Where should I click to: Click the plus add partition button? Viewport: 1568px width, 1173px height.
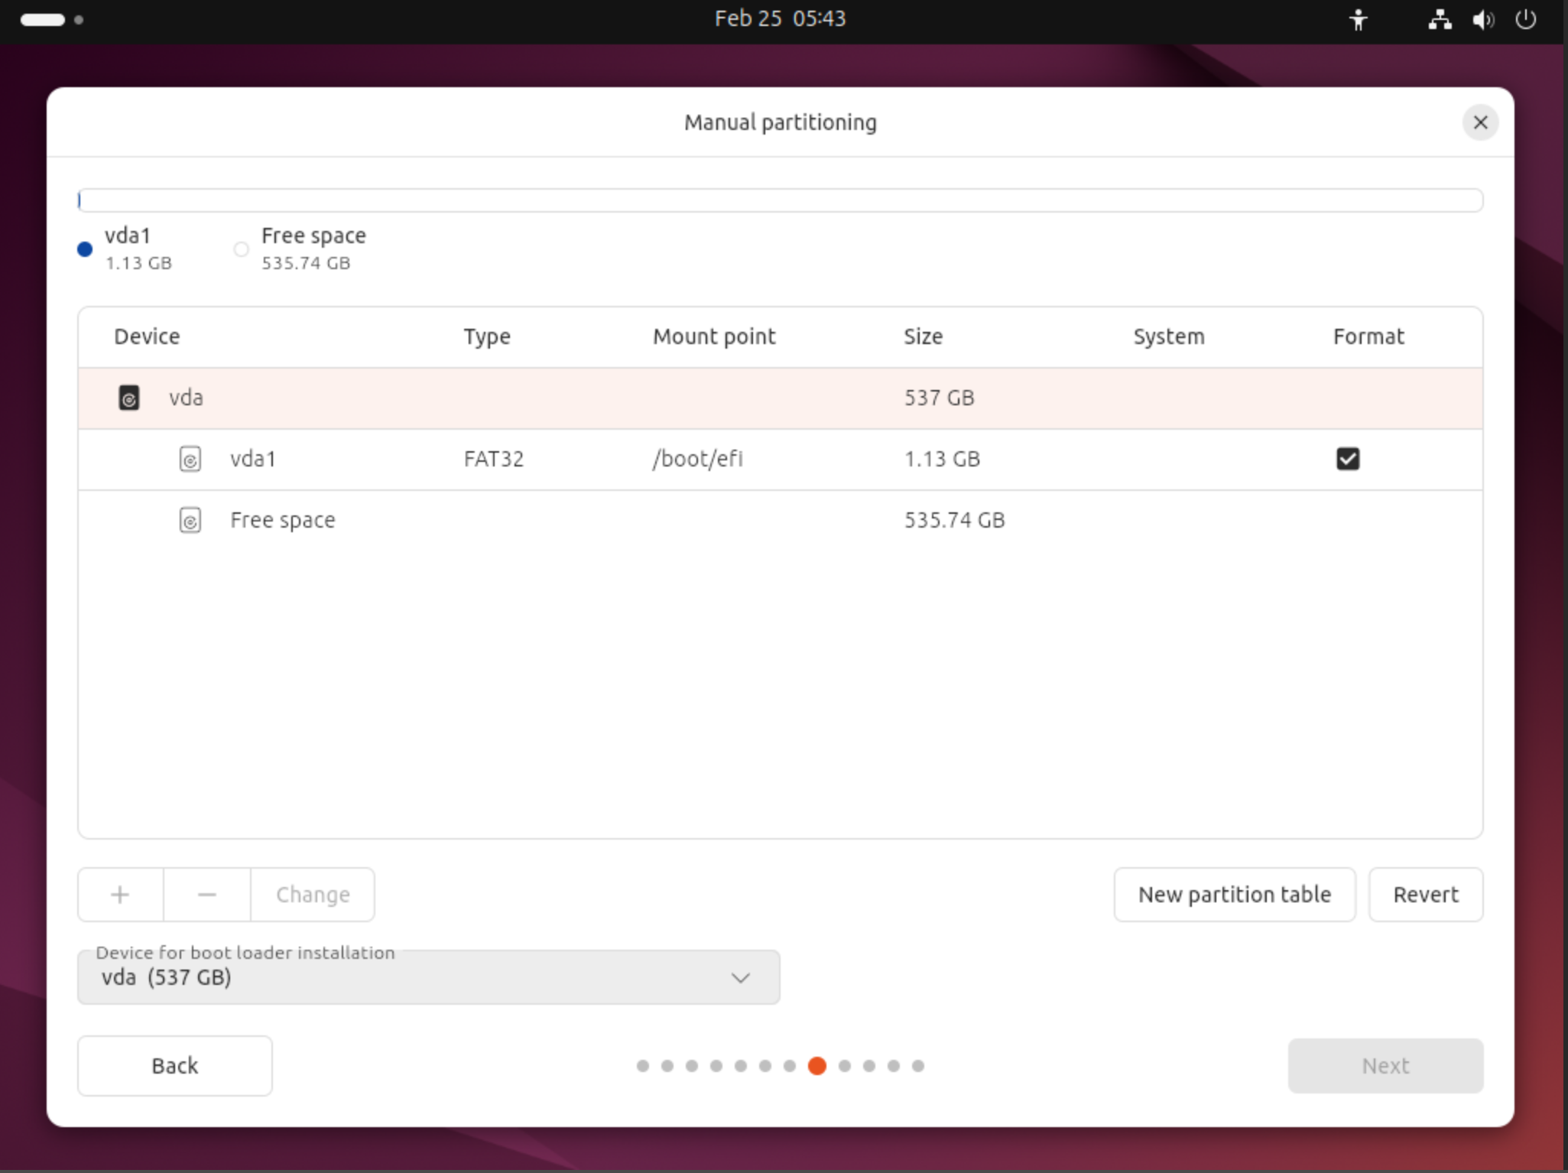coord(120,894)
